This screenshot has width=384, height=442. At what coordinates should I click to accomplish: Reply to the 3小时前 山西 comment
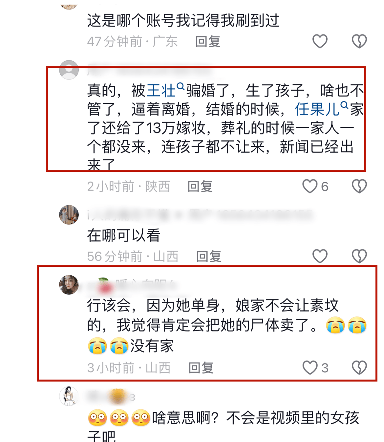201,368
